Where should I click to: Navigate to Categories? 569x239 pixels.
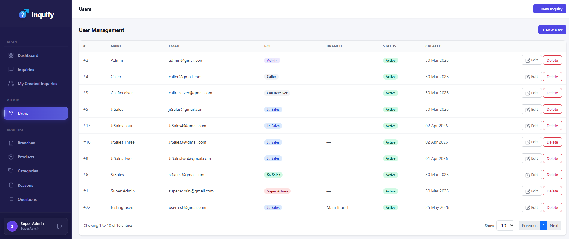coord(36,171)
